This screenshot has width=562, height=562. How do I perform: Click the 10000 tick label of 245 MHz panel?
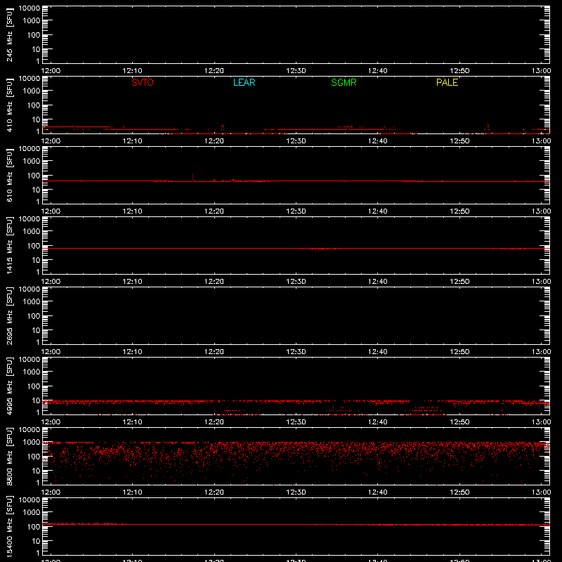point(30,8)
